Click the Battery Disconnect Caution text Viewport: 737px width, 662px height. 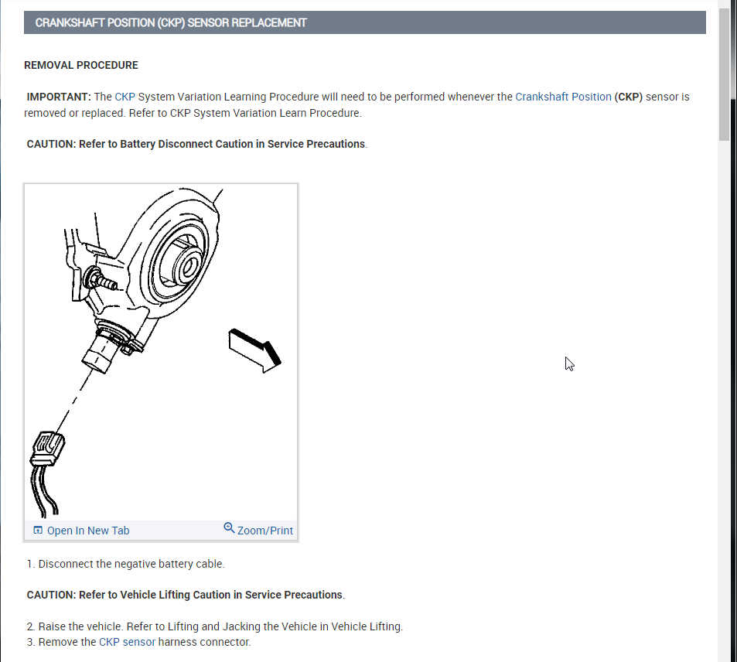pyautogui.click(x=197, y=144)
